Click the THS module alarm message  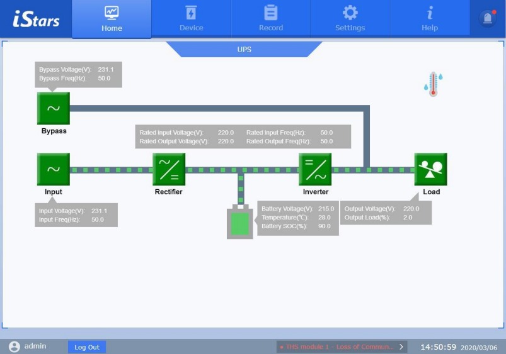(337, 346)
